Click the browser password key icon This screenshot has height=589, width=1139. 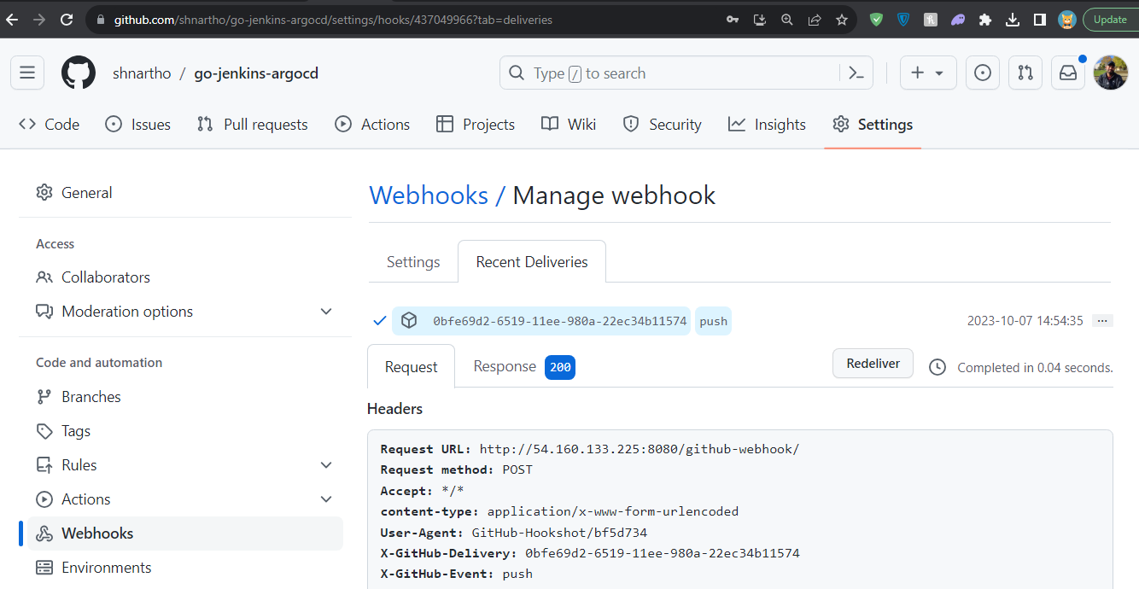733,20
